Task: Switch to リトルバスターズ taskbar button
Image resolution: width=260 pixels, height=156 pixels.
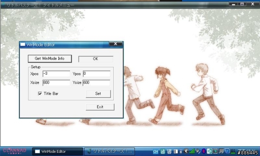Action: (x=109, y=152)
